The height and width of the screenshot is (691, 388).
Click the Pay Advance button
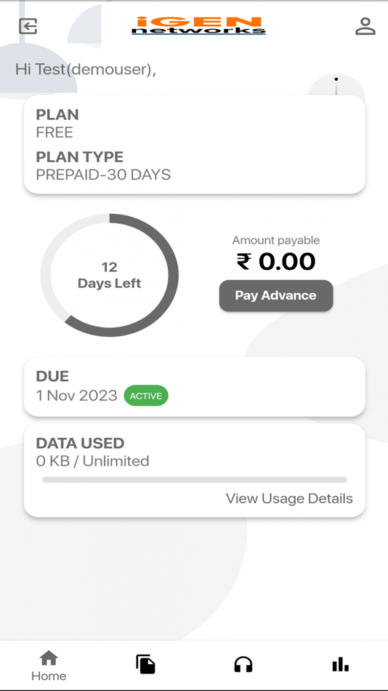[276, 296]
